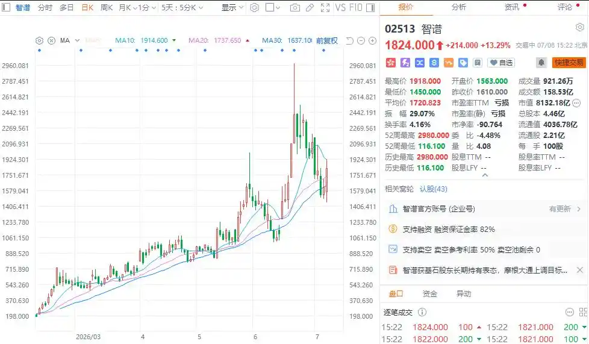Click the red Hong Kong market icon
589x344 pixels.
(x=391, y=63)
